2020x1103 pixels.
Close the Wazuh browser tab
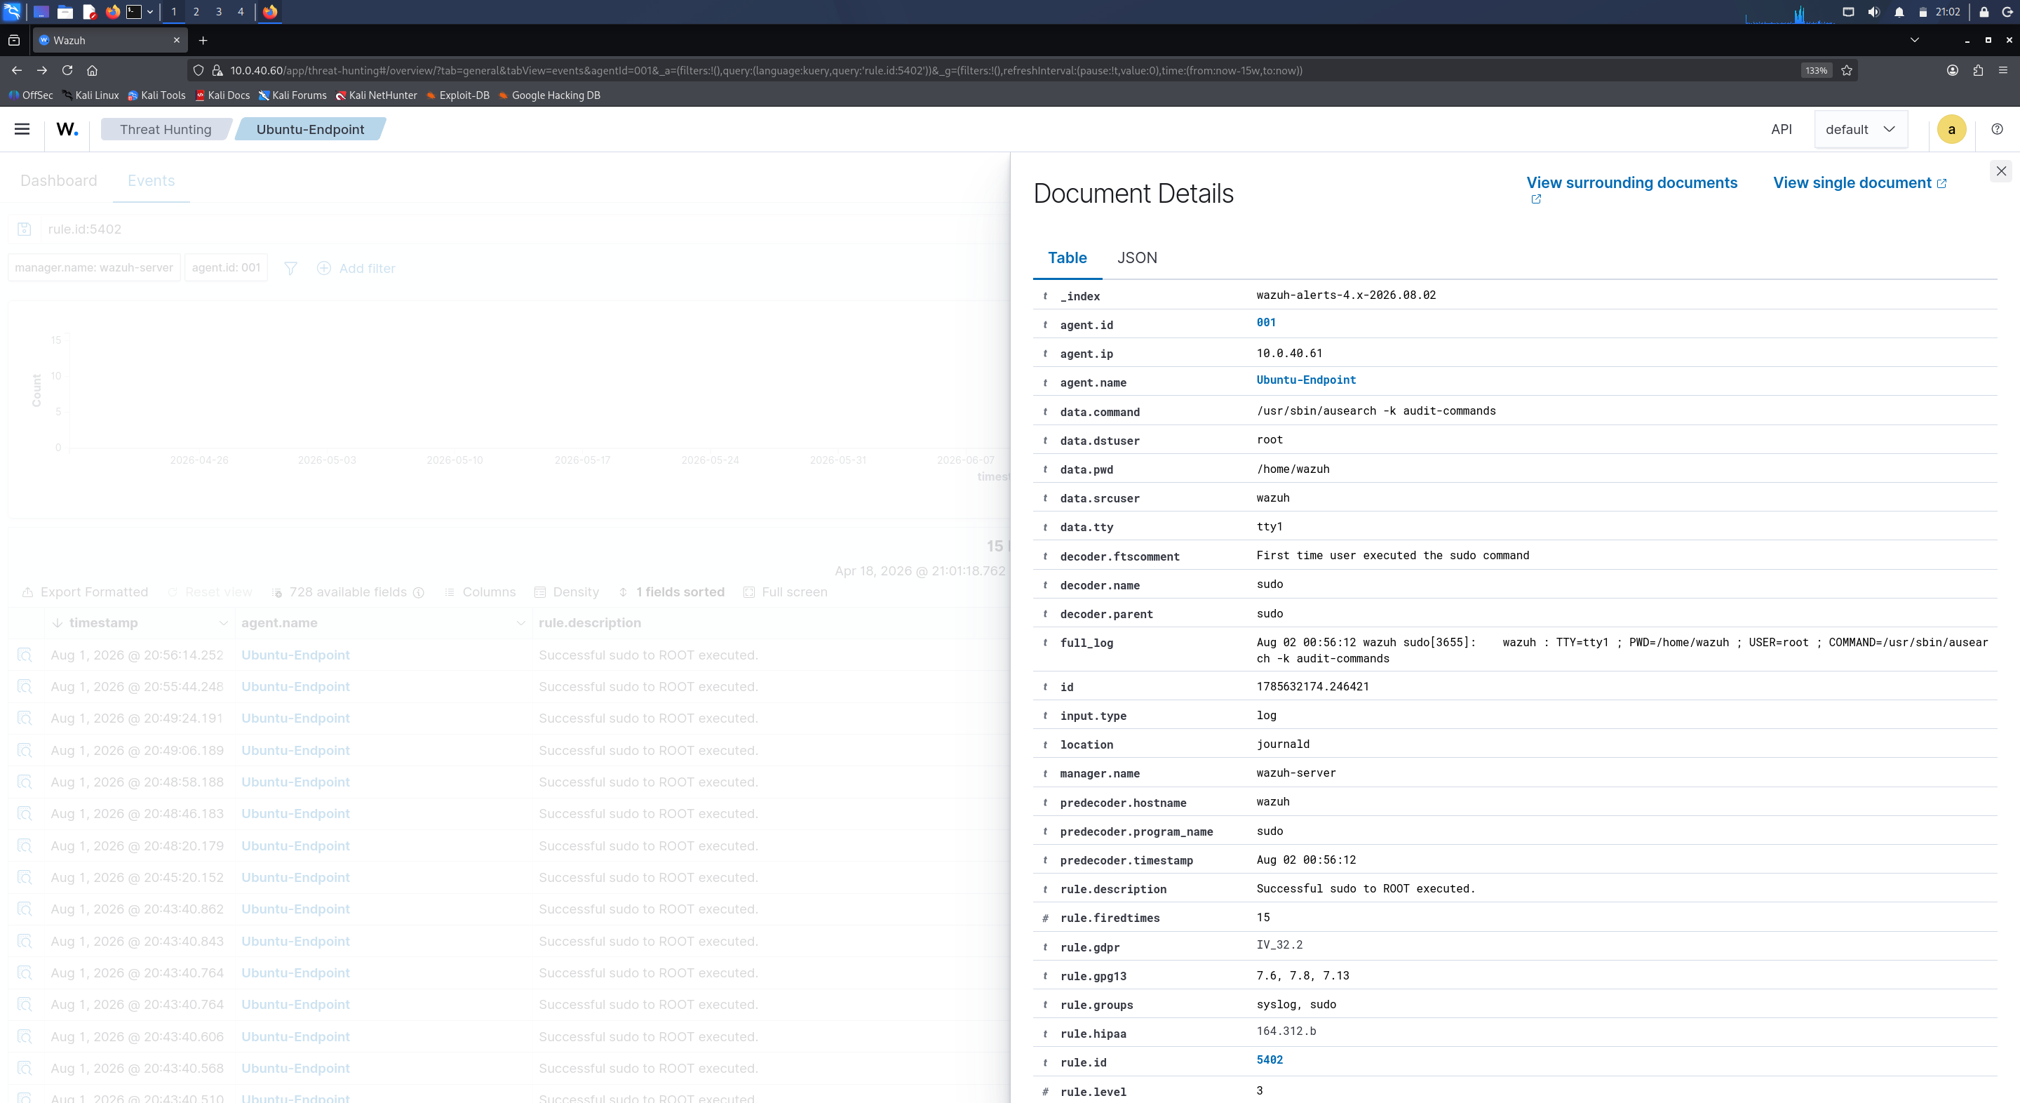click(177, 40)
